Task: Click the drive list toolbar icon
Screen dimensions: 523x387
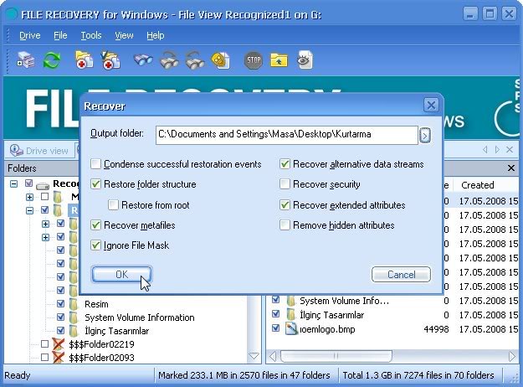Action: [x=26, y=60]
